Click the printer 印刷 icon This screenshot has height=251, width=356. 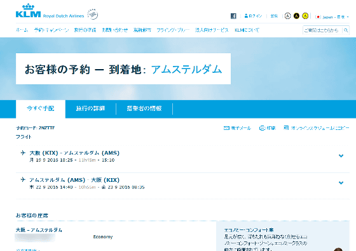262,128
